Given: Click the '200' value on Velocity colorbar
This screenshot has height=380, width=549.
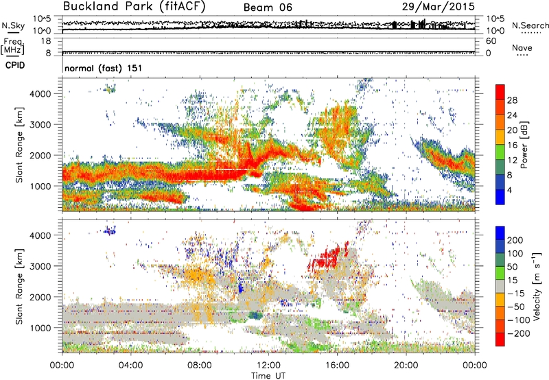Looking at the screenshot, I should tap(515, 240).
